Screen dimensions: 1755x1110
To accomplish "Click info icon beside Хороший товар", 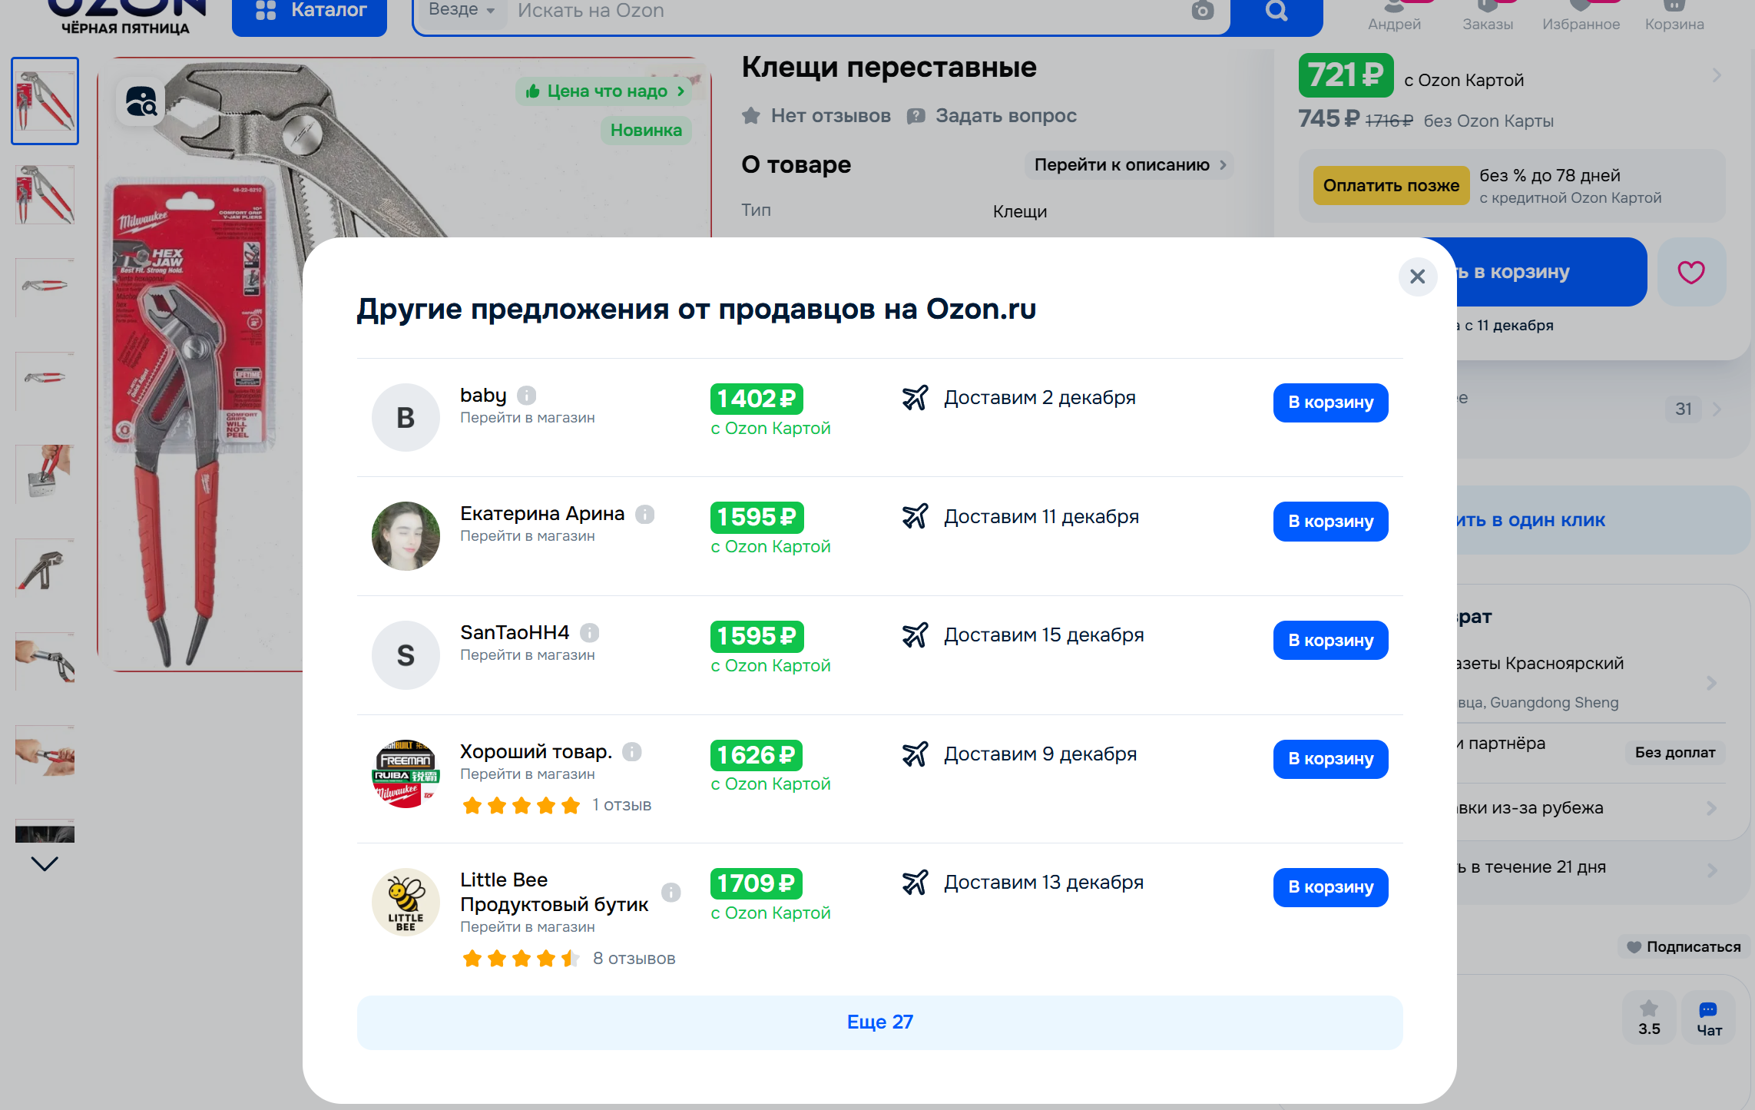I will [x=632, y=752].
